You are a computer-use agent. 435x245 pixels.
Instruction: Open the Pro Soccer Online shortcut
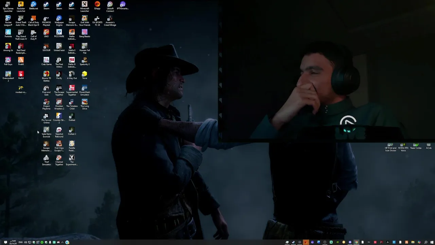pos(46,118)
